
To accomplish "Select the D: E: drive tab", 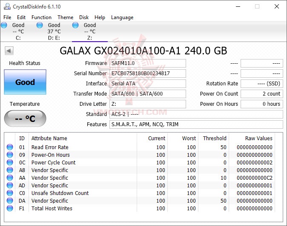I will [x=54, y=31].
